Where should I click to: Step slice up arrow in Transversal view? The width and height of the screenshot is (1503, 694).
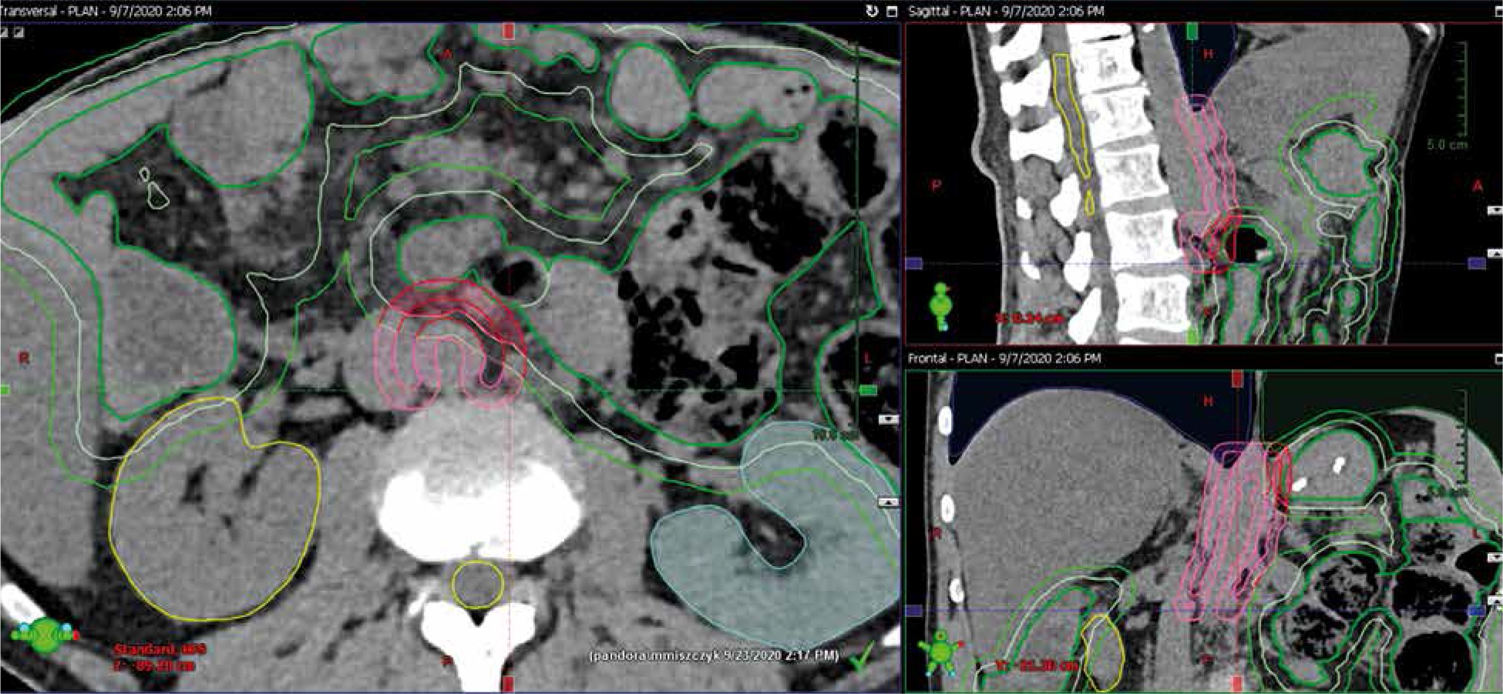click(x=888, y=502)
